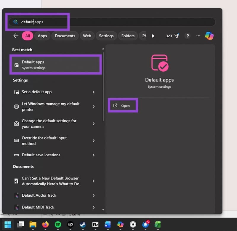Open the account profile "P" icon
Viewport: 237px width, 231px height.
point(188,36)
